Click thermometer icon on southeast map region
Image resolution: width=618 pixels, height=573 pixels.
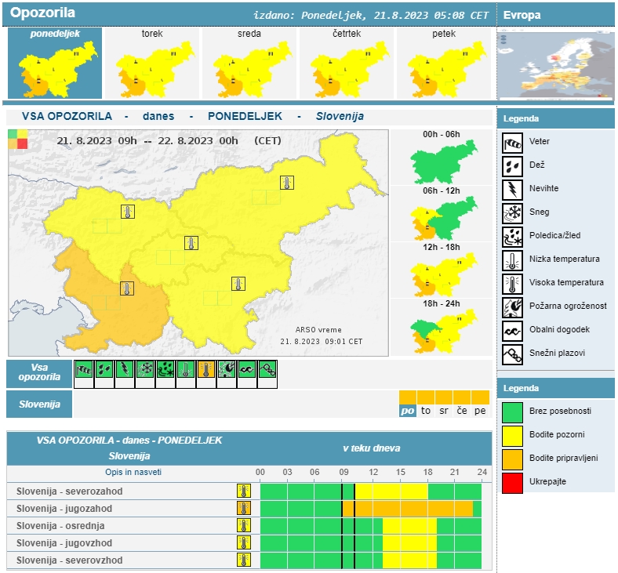238,284
